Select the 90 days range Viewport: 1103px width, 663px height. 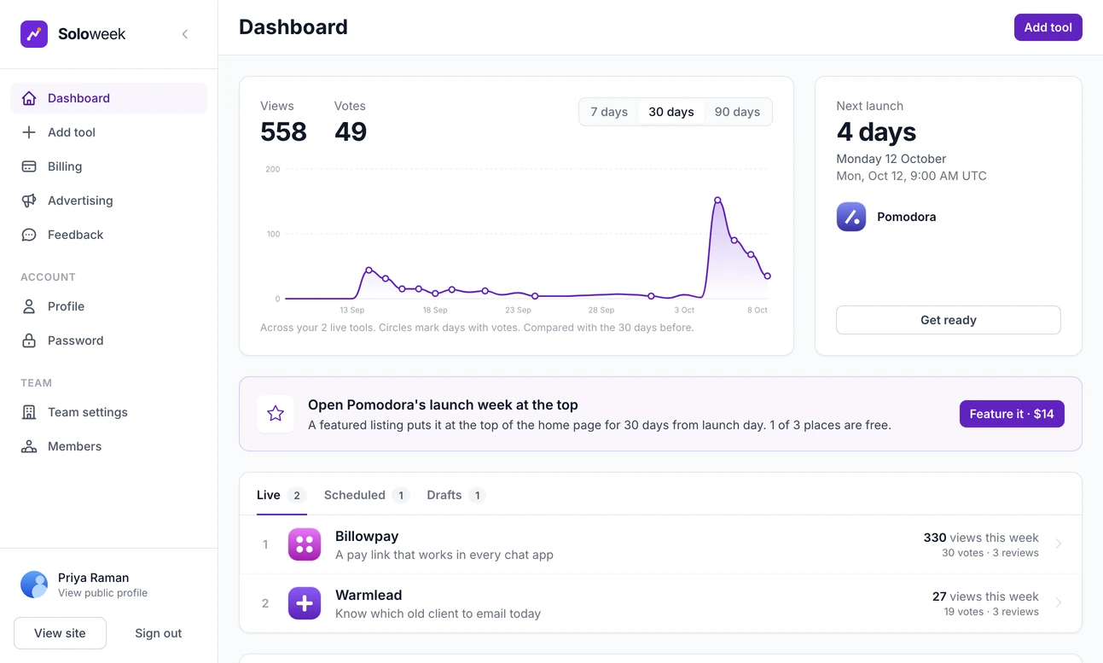click(737, 112)
